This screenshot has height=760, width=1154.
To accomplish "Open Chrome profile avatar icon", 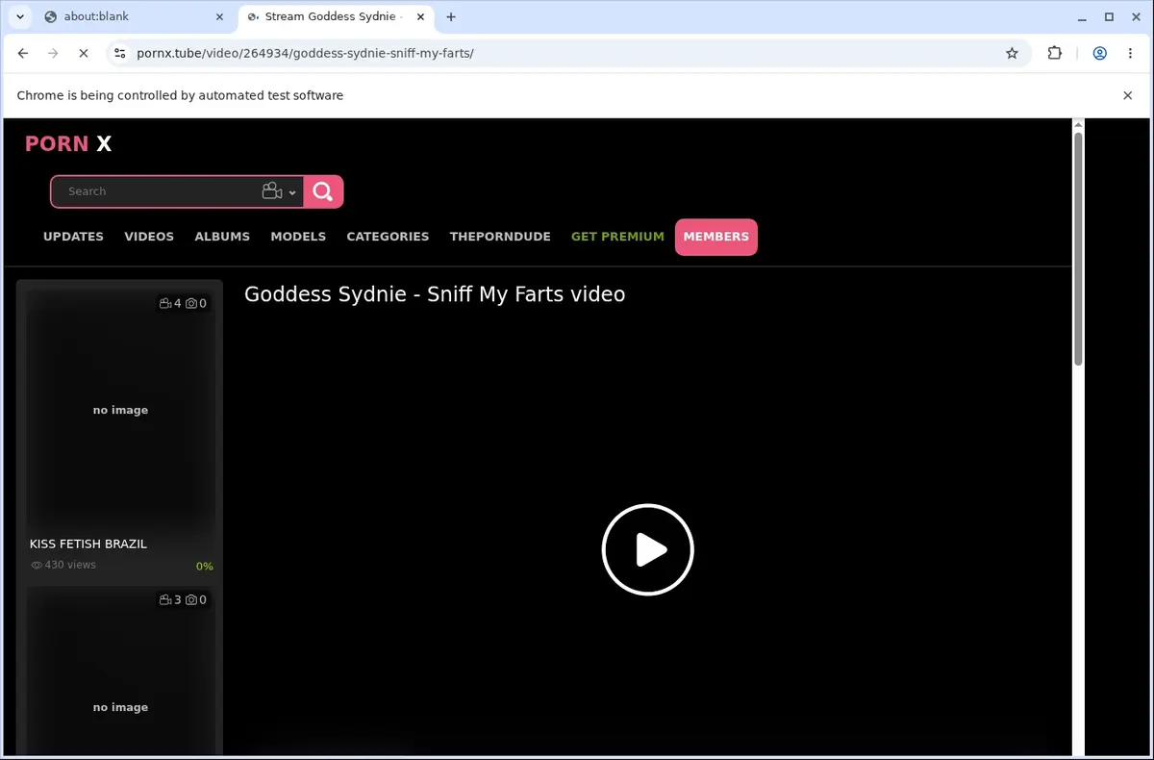I will pos(1099,54).
